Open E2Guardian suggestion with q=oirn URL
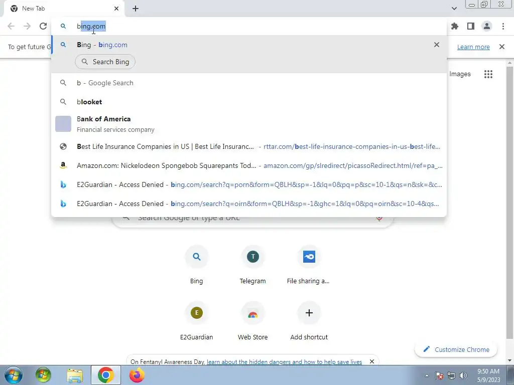 tap(249, 204)
